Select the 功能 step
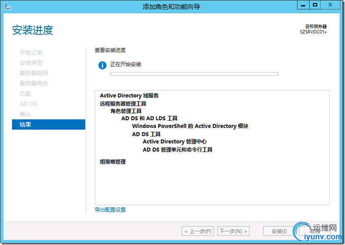 click(25, 94)
